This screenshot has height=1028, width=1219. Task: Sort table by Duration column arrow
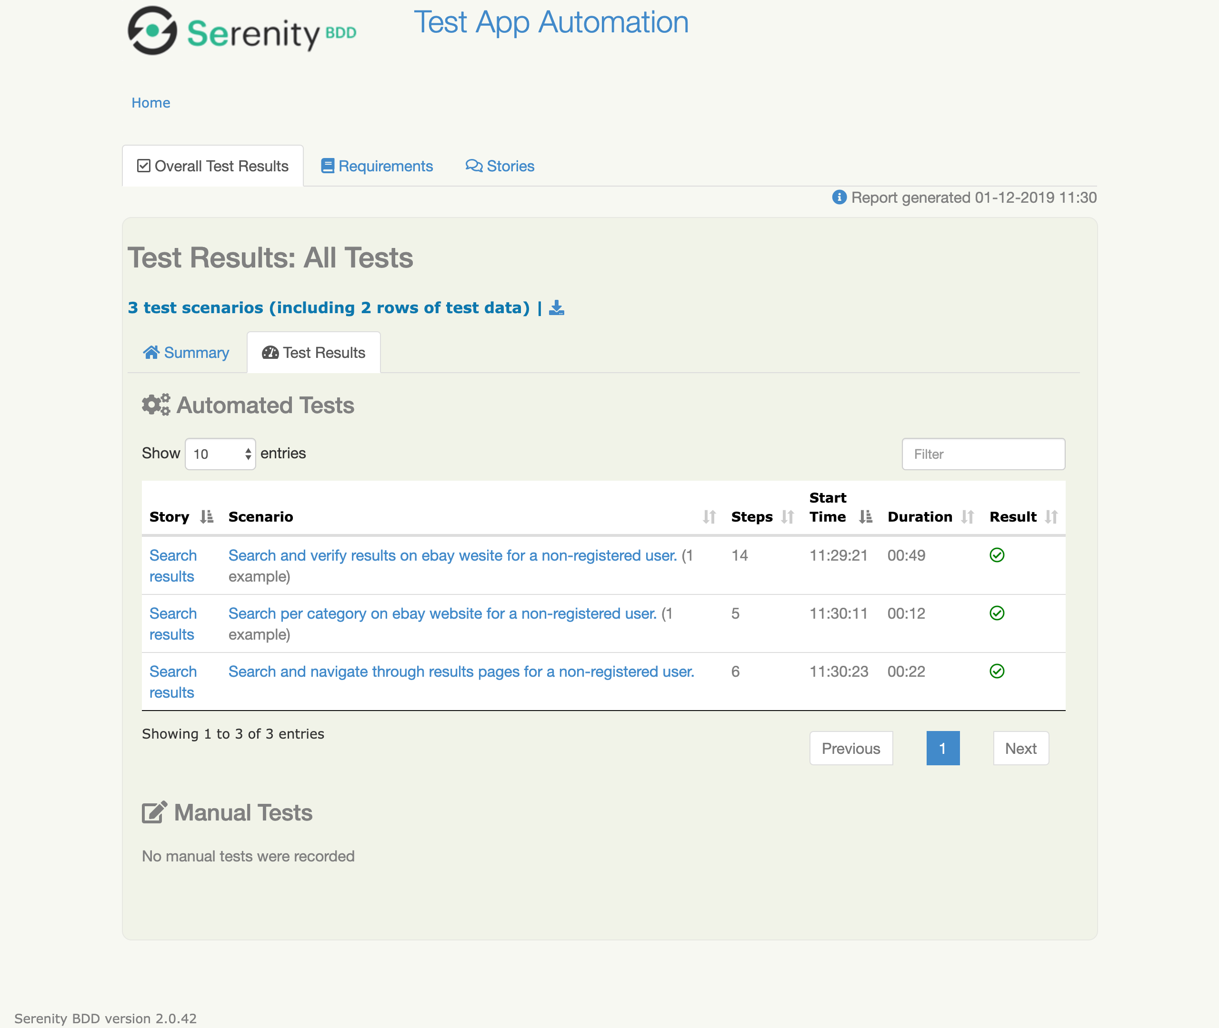pos(967,517)
